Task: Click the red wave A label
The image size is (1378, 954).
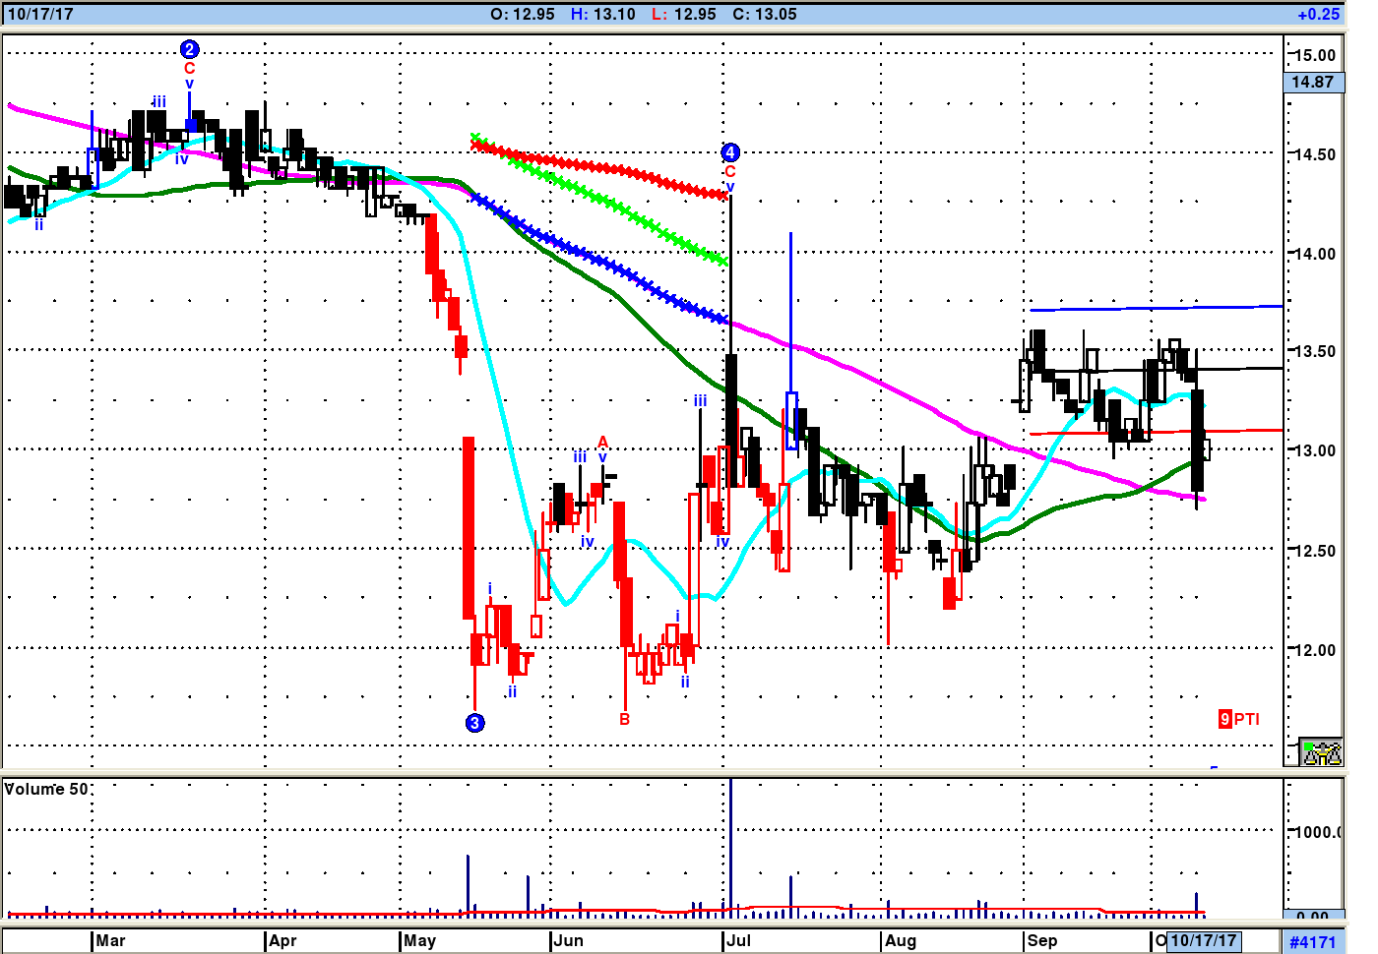Action: tap(603, 443)
